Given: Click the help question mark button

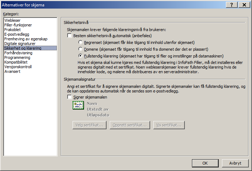Looking at the screenshot, I should [232, 5].
